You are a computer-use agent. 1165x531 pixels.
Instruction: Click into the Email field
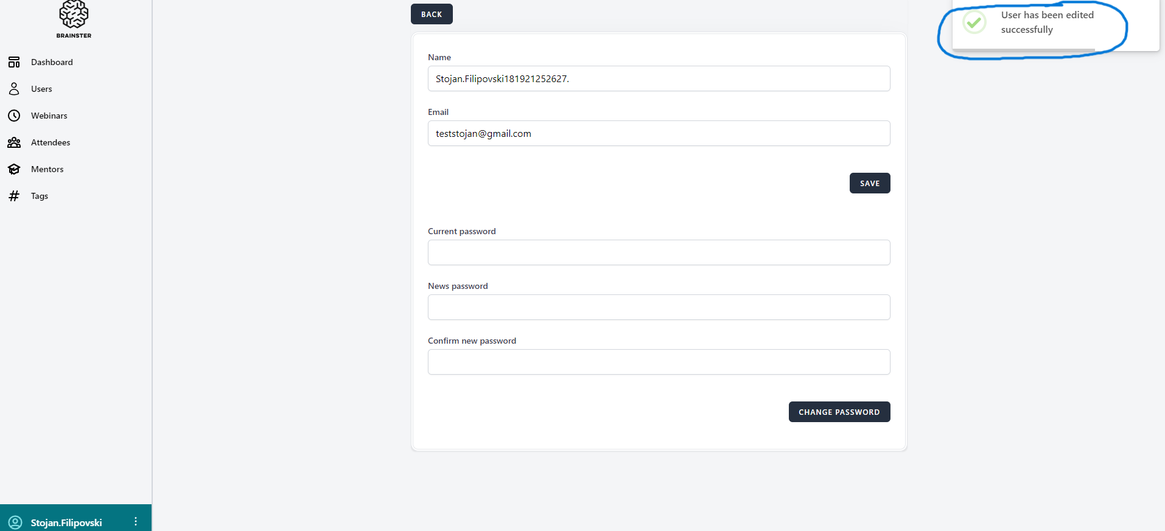[659, 133]
